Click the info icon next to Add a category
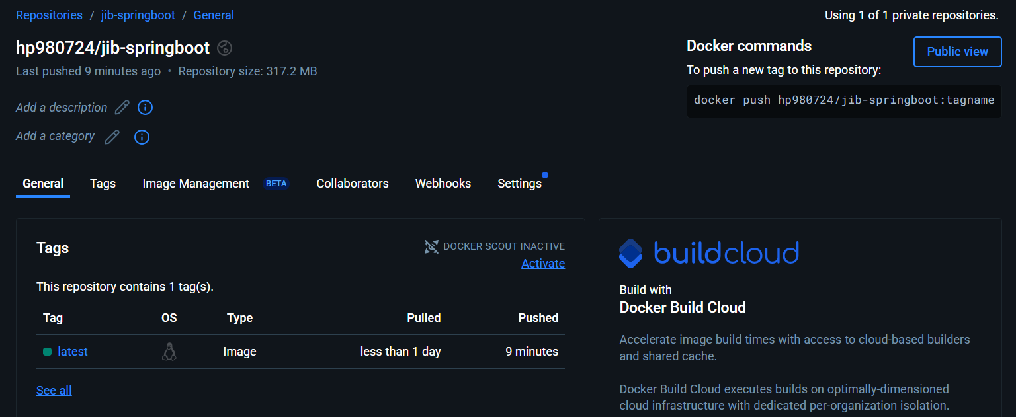This screenshot has height=417, width=1016. pos(142,137)
